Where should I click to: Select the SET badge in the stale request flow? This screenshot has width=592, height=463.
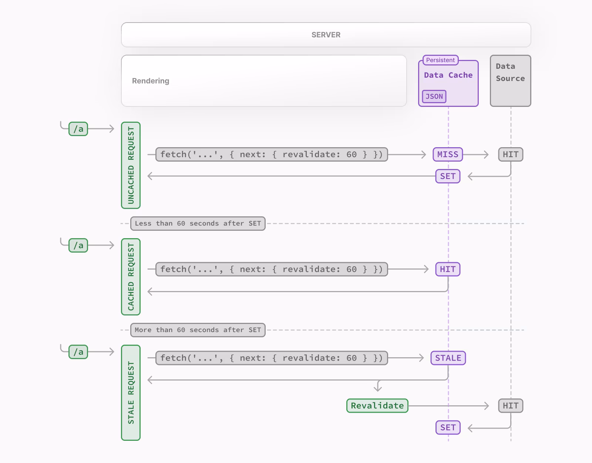coord(447,427)
